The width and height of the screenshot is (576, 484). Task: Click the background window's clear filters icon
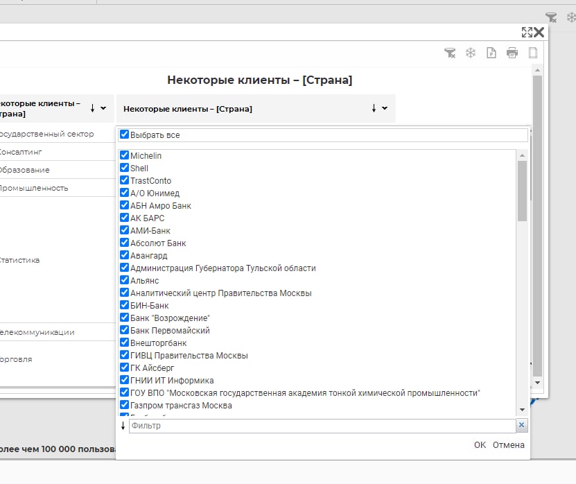(550, 17)
